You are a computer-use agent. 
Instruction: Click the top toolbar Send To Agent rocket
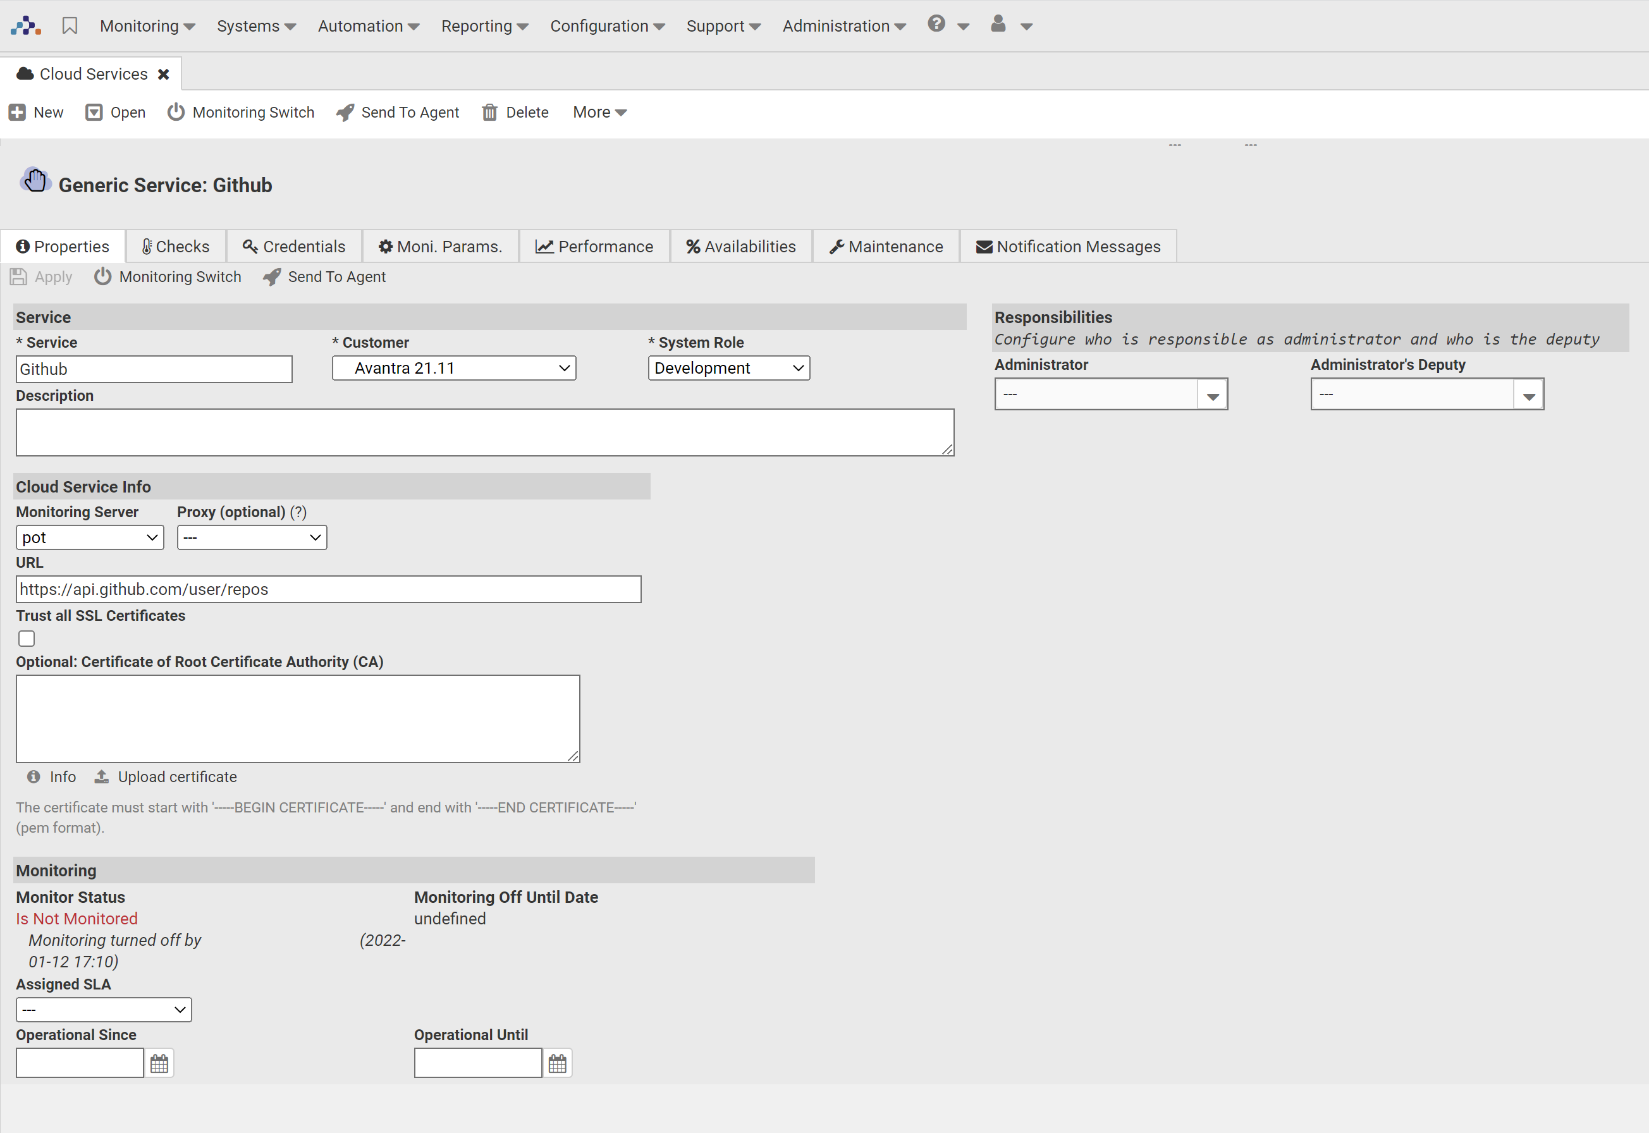pyautogui.click(x=345, y=112)
